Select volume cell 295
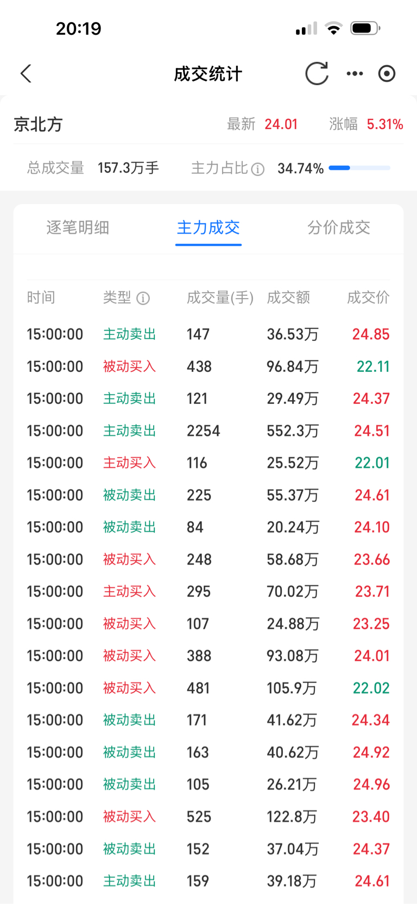 [199, 591]
